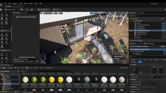Select the Physics details filter
The height and width of the screenshot is (93, 166).
[157, 60]
